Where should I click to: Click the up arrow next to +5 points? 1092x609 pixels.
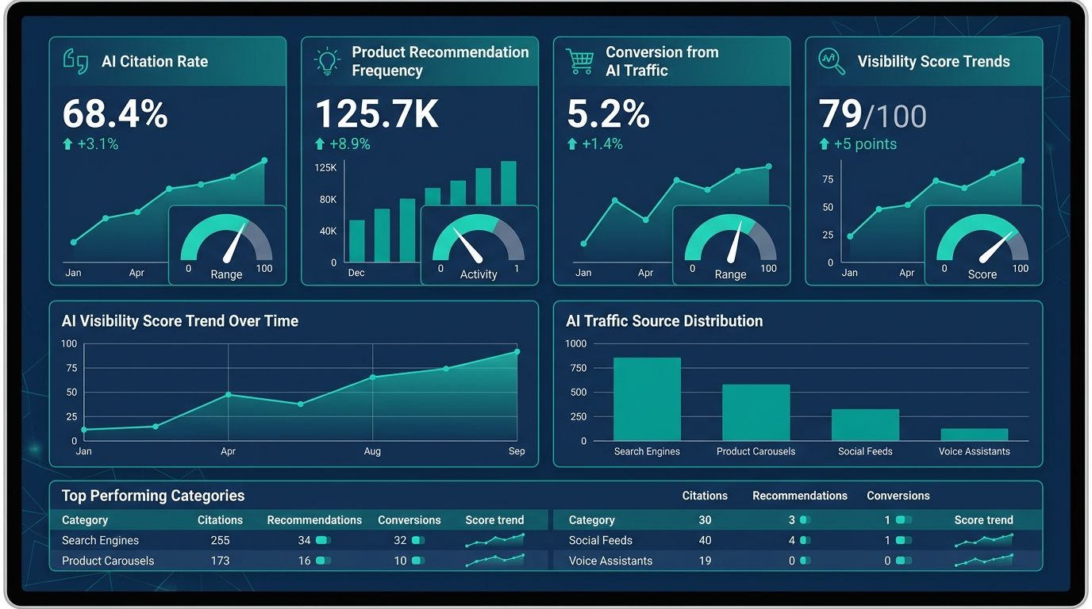click(824, 144)
